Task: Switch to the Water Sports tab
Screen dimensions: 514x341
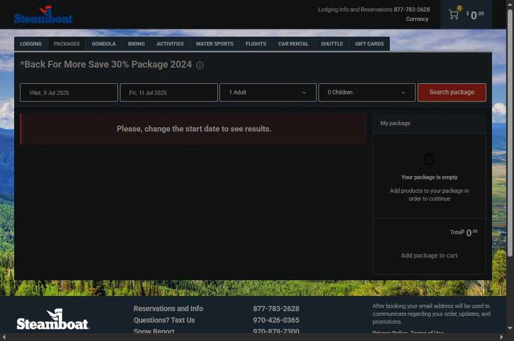Action: coord(215,44)
